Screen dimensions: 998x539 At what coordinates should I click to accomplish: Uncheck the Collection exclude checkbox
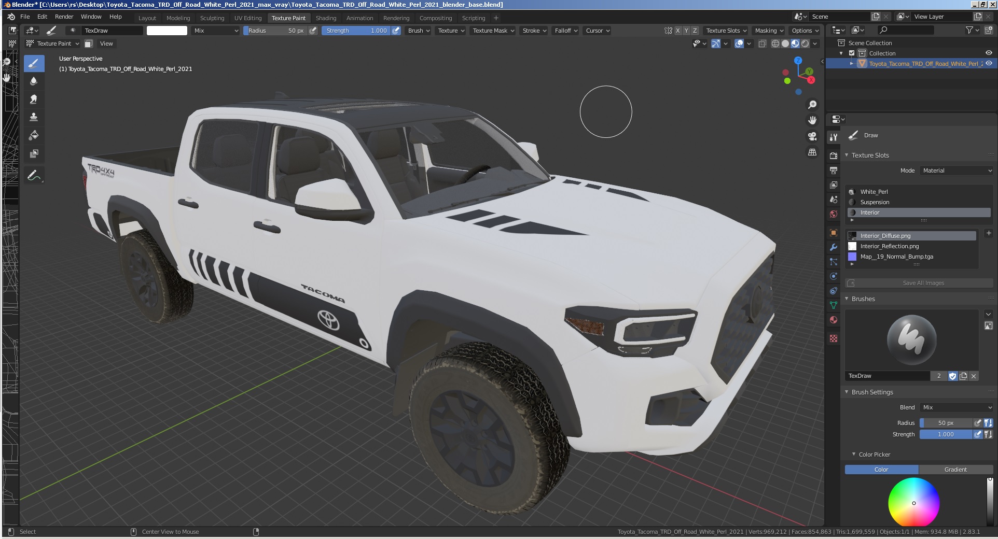851,53
